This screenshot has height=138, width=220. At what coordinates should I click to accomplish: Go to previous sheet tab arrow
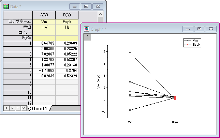(6, 108)
